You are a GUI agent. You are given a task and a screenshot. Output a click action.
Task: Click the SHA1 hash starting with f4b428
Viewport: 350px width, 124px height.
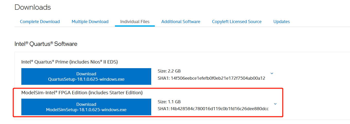pos(219,109)
